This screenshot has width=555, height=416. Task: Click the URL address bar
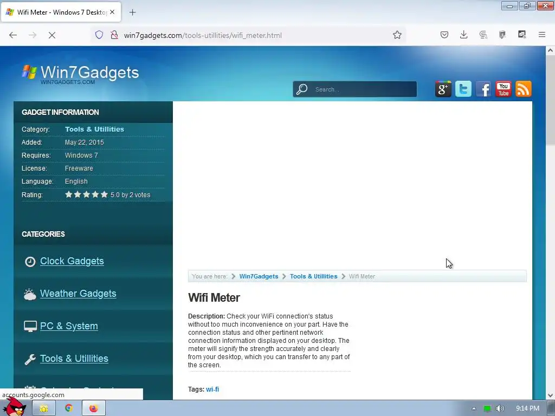248,35
